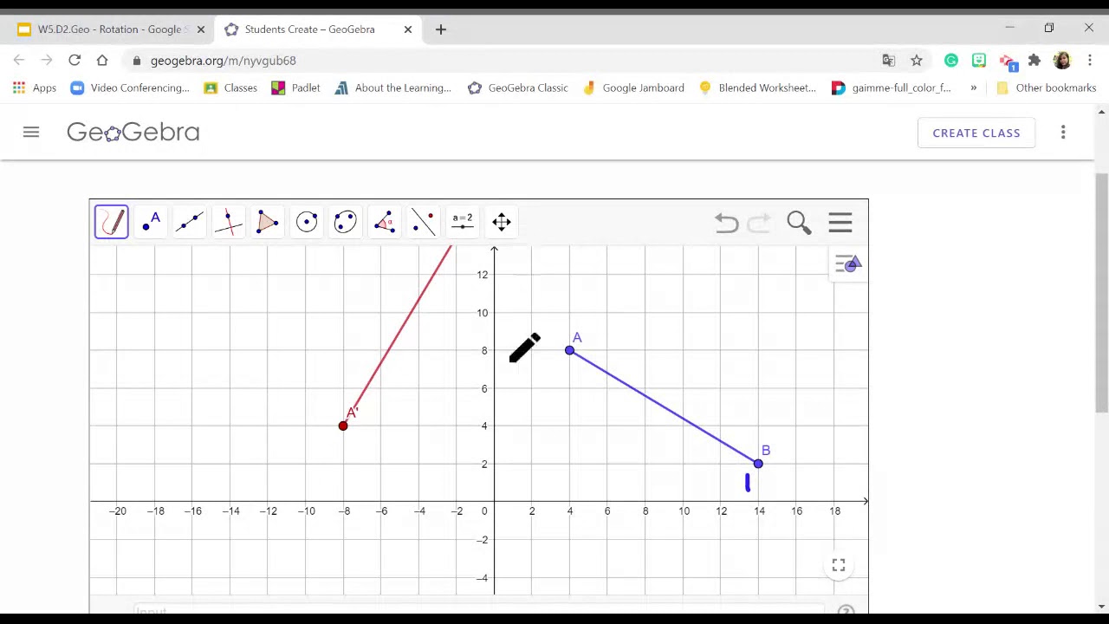Open the GeoGebra site hamburger menu
Screen dimensions: 1109x624
click(x=31, y=133)
